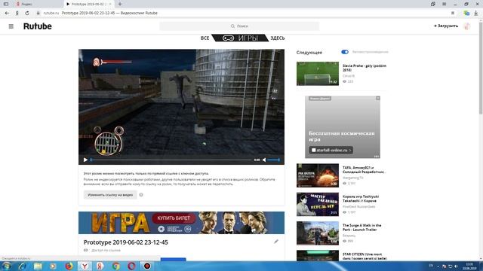Open the browser extension icon by downloads
483x271 pixels.
466,13
